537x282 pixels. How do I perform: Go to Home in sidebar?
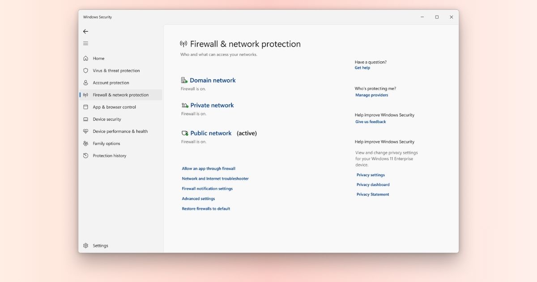tap(98, 58)
